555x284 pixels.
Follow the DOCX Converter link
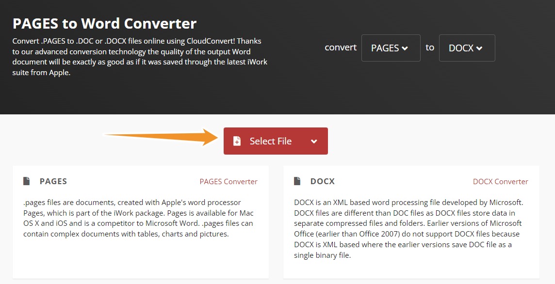pyautogui.click(x=500, y=181)
